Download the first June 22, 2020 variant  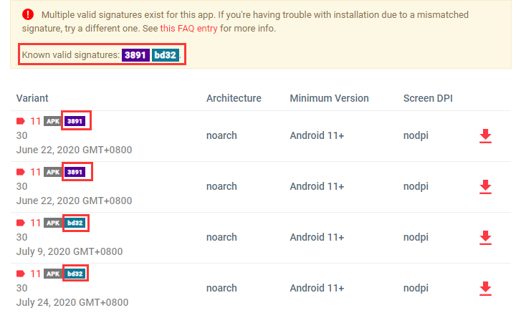click(485, 136)
